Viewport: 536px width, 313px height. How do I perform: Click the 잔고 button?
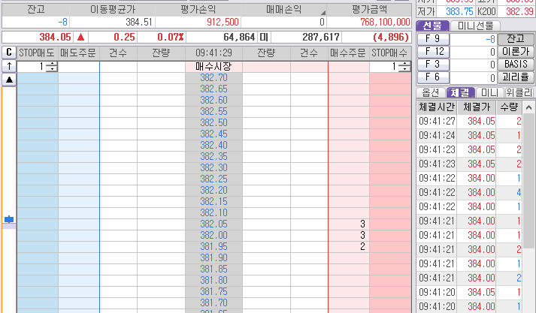516,39
